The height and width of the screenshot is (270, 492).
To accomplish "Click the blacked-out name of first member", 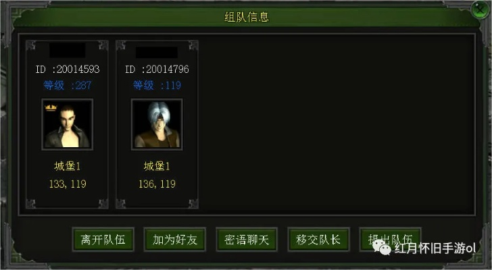I will pyautogui.click(x=68, y=50).
